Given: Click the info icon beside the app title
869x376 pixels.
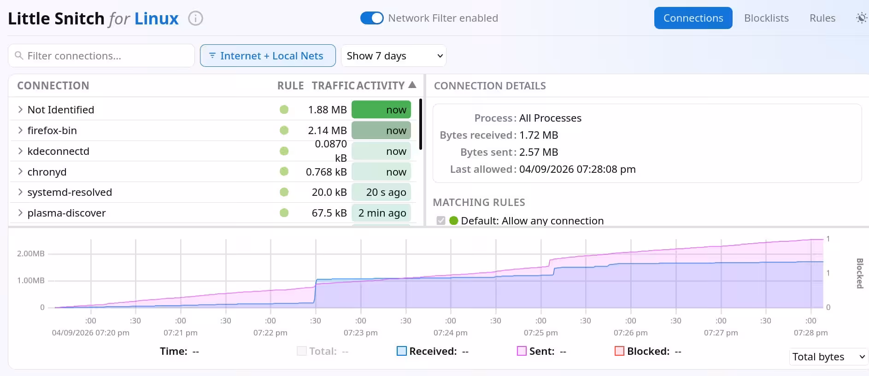Looking at the screenshot, I should coord(195,18).
